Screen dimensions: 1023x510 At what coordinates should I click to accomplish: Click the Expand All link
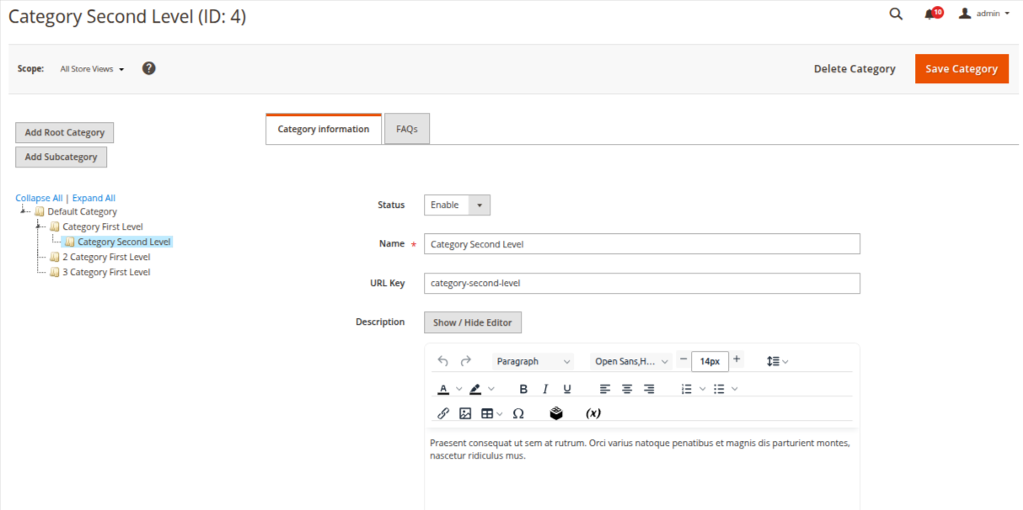(x=94, y=199)
